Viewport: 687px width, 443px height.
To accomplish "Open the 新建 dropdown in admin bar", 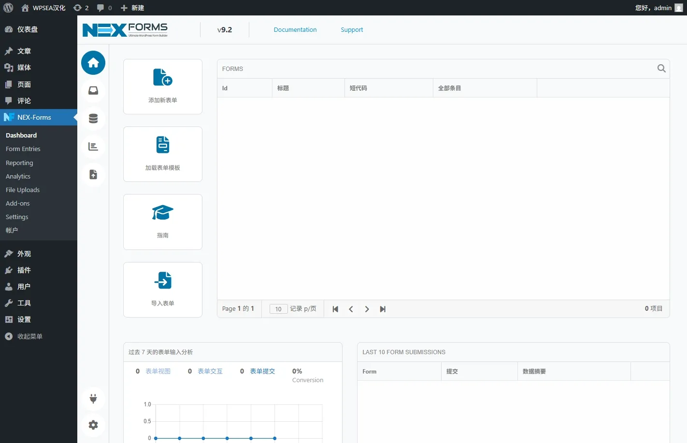I will click(x=132, y=8).
